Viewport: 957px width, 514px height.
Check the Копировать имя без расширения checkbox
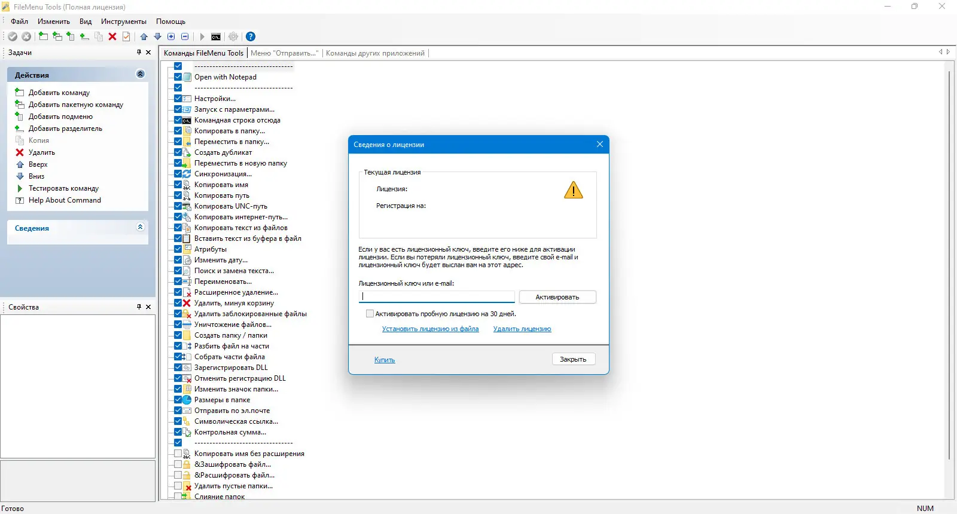tap(178, 454)
